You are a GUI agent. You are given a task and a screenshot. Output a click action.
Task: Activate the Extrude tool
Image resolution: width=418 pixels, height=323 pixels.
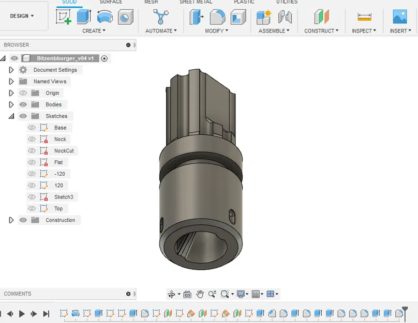(x=84, y=16)
